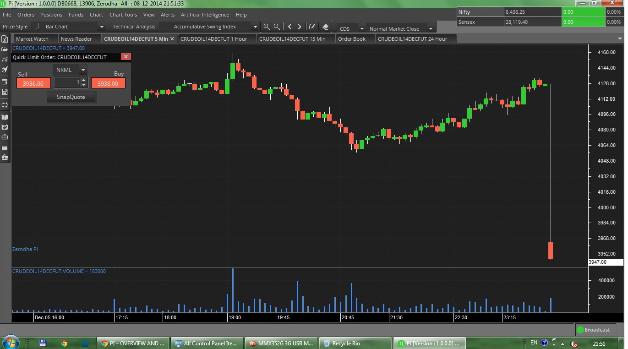Viewport: 628px width, 349px height.
Task: Click the bar chart style icon beside Price Style
Action: pos(37,27)
